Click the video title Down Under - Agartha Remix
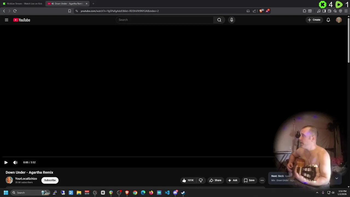Screen dimensions: 350x197 [30, 172]
